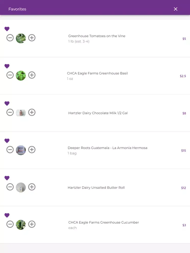Toggle favorite heart for Greenhouse Basil
This screenshot has width=190, height=253.
coord(7,66)
